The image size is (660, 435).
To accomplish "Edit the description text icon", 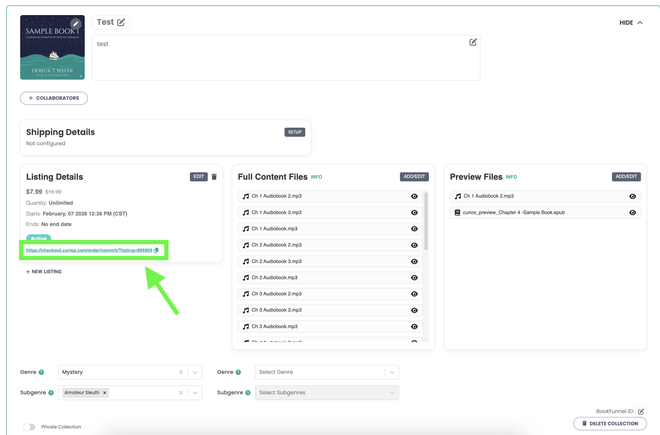I will (473, 42).
